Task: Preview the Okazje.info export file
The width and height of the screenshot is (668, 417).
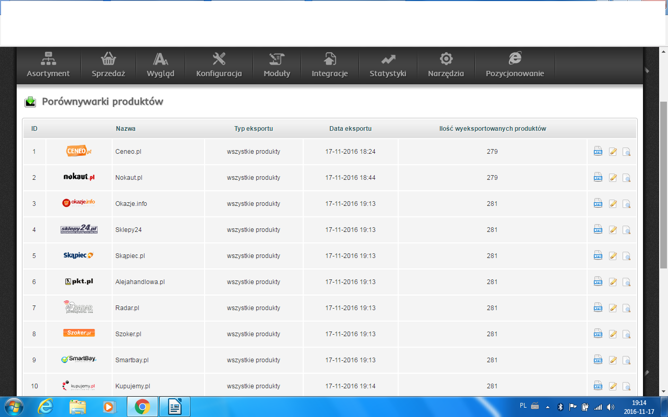Action: [x=627, y=204]
